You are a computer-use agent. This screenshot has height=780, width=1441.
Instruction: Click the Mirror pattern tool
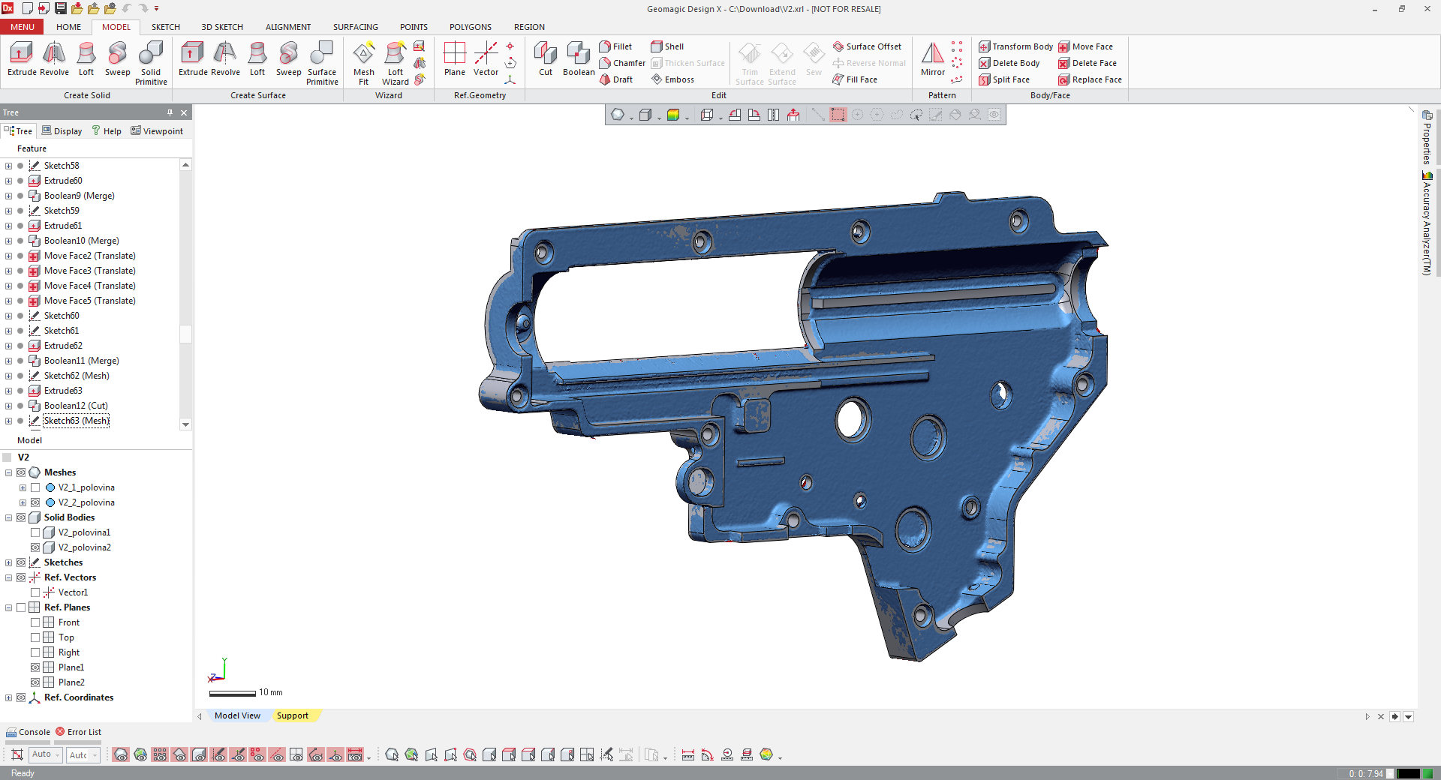932,58
